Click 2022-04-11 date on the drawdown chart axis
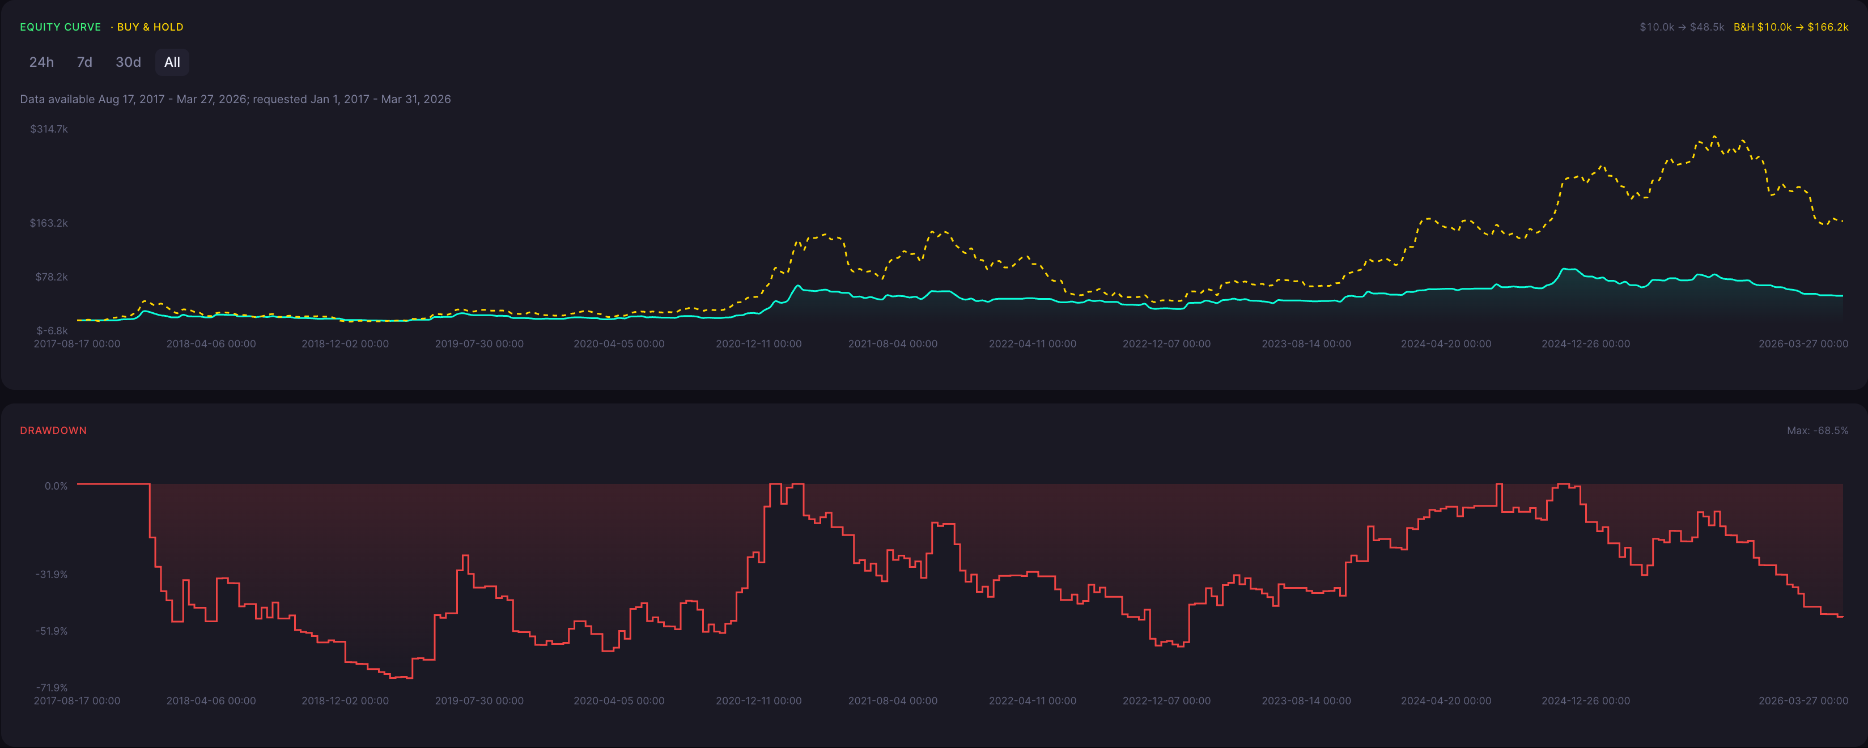1868x748 pixels. tap(1033, 701)
